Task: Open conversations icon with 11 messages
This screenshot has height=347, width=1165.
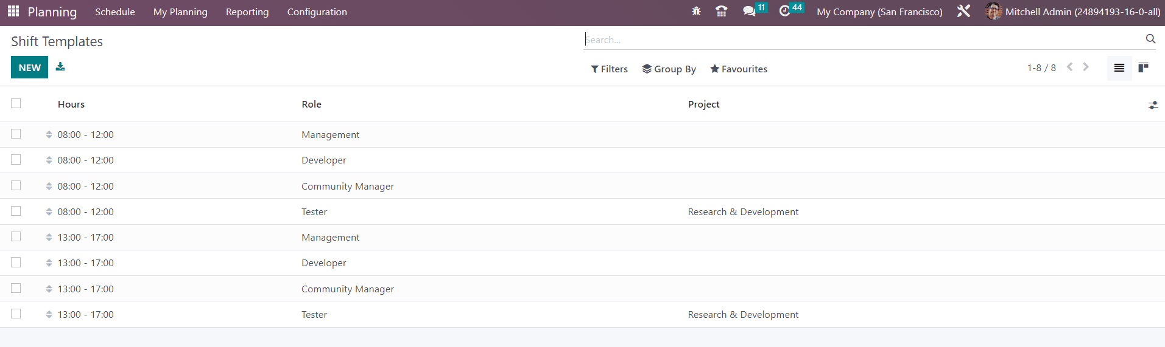Action: click(755, 11)
